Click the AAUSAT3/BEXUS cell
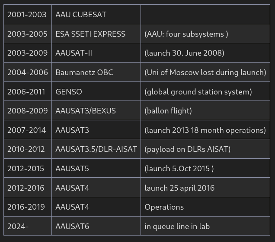The height and width of the screenshot is (242, 275). tap(86, 111)
